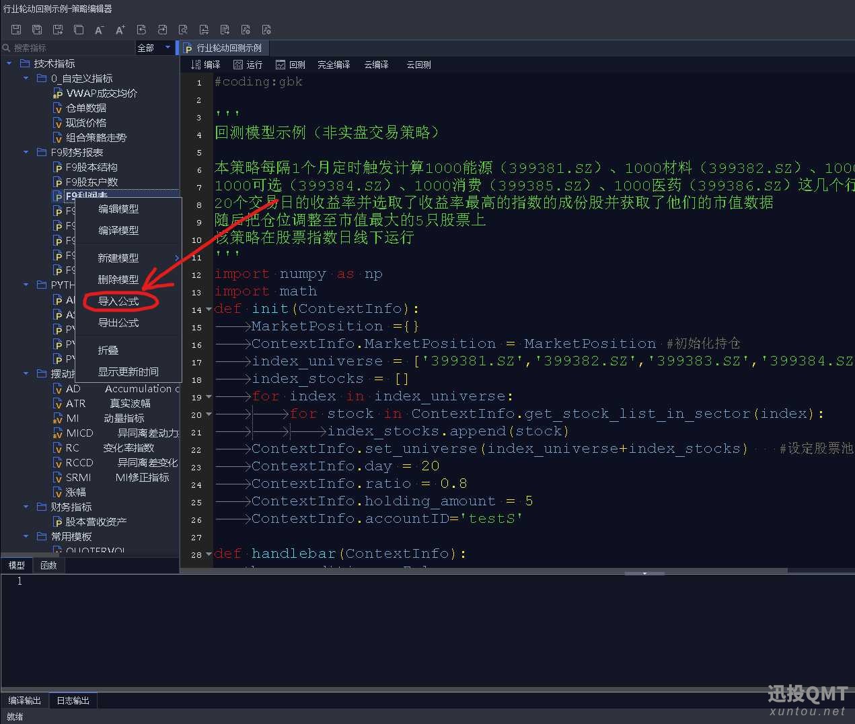Open the 日志输出 tab
The width and height of the screenshot is (855, 724).
coord(73,700)
